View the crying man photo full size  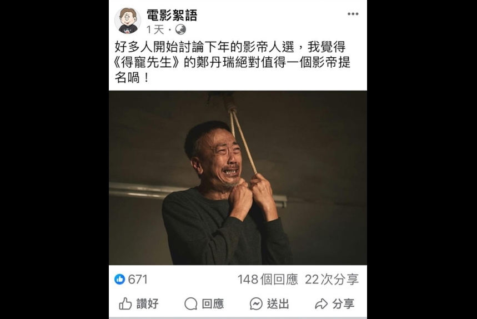point(238,178)
